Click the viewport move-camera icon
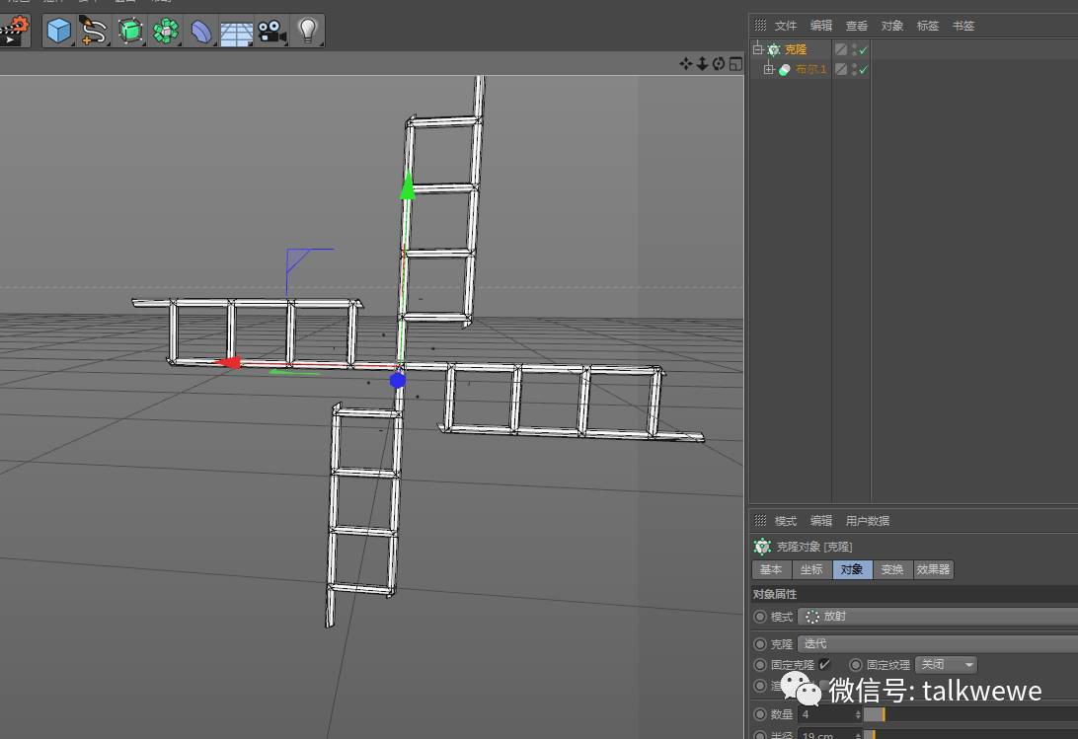Viewport: 1078px width, 739px height. (685, 64)
